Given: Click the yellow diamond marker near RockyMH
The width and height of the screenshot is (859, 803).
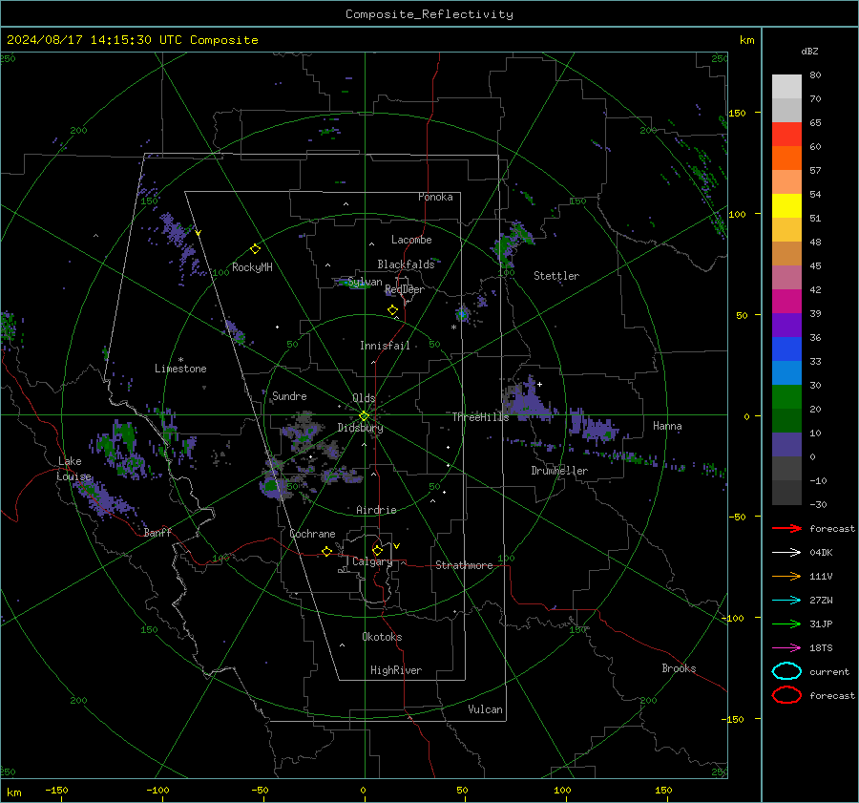Looking at the screenshot, I should click(255, 249).
